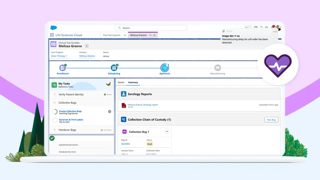
Task: Open the Serology report PDF icon
Action: [124, 105]
